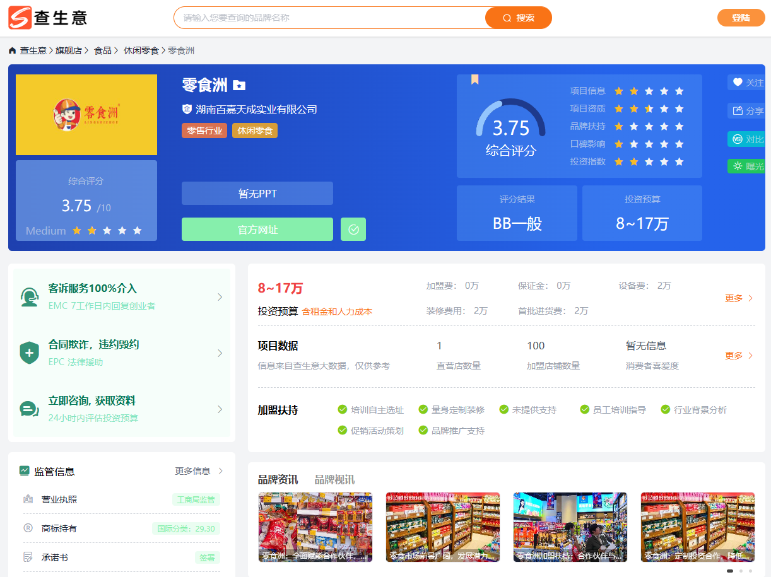Switch to the 品牌视讯 tab
The image size is (771, 577).
point(334,480)
